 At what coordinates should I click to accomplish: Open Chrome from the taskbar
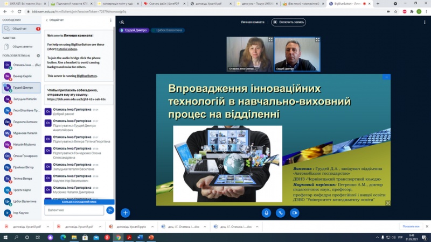[x=118, y=237]
